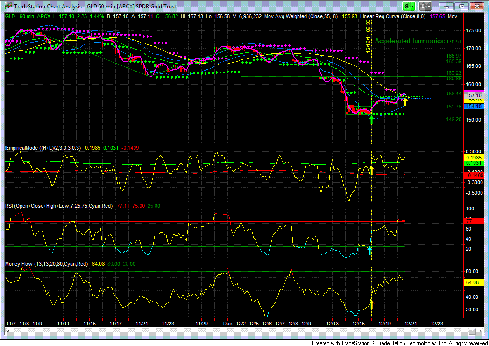Click the '1.44%' percent change value
Viewport: 489px width, 346px height.
coord(97,16)
